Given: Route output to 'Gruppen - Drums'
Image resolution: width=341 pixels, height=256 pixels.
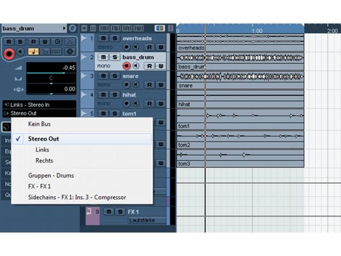Looking at the screenshot, I should click(x=51, y=175).
